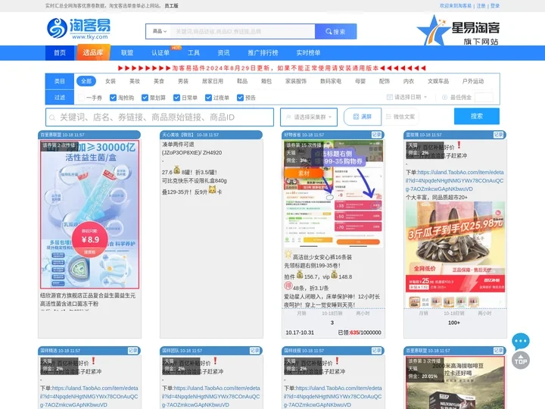Click the 星易淘客 star logo
The width and height of the screenshot is (545, 409).
[x=459, y=30]
